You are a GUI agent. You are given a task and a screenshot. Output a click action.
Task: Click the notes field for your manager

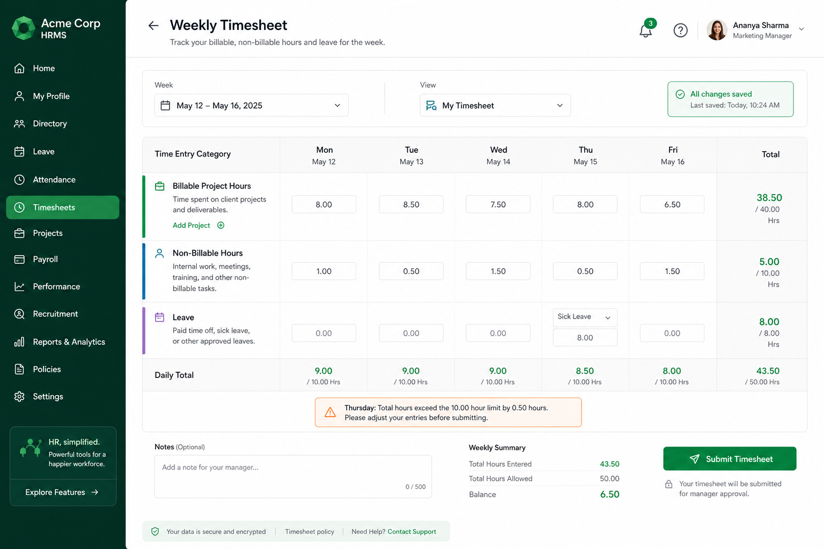293,477
